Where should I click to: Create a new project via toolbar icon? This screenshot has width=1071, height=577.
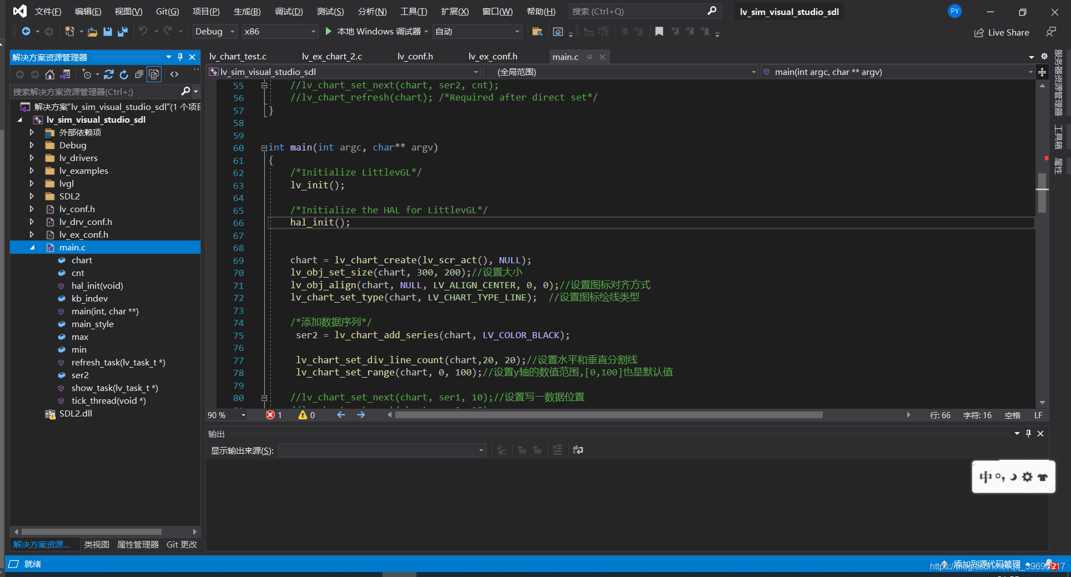click(x=69, y=32)
